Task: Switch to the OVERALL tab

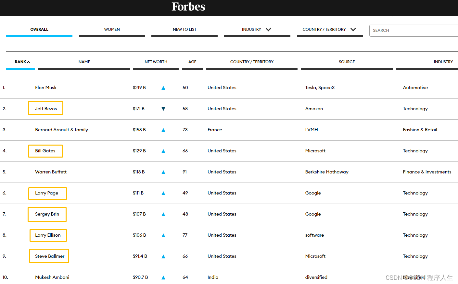Action: coord(39,30)
